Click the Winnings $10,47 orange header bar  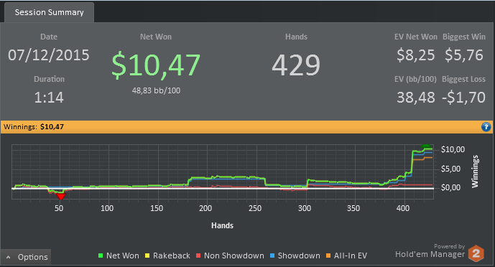[x=246, y=127]
